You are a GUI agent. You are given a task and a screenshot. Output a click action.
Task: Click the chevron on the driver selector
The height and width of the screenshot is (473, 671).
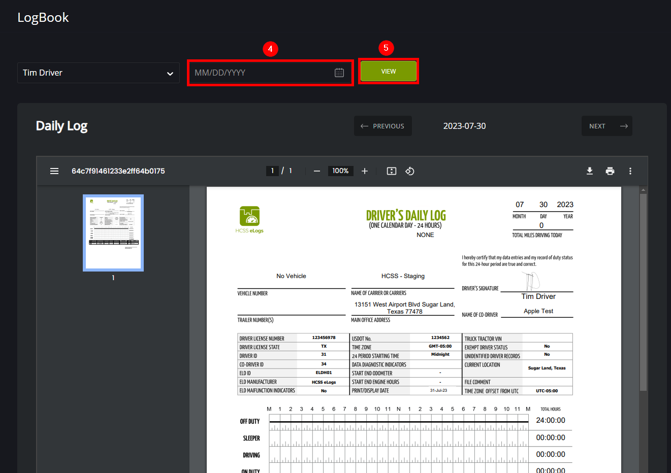click(x=170, y=73)
